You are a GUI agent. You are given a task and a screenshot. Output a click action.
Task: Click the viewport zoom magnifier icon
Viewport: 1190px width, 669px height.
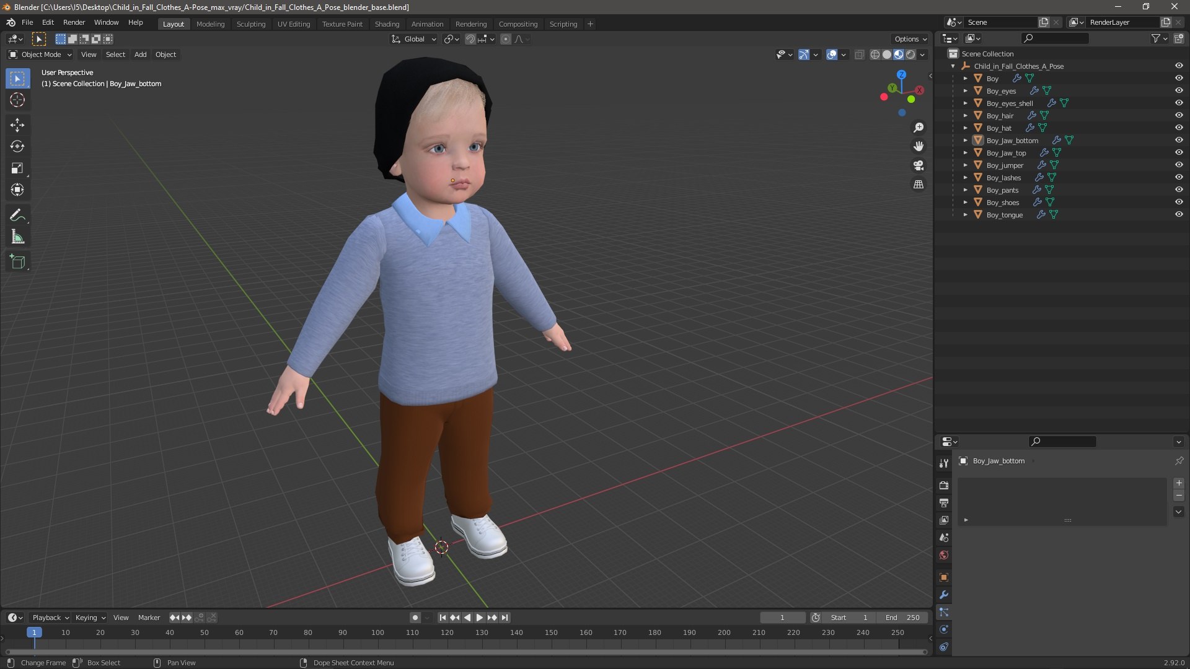pos(919,128)
